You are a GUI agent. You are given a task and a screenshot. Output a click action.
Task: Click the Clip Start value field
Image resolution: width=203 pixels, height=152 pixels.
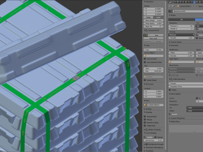click(x=154, y=68)
